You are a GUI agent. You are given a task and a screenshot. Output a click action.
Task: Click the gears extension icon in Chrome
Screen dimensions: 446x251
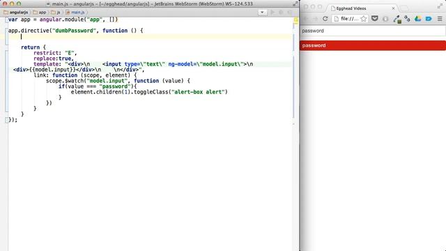[407, 19]
